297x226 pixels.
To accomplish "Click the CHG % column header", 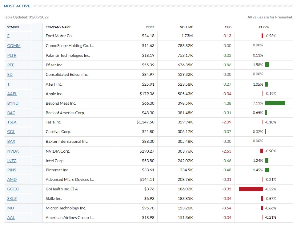I will (x=264, y=27).
